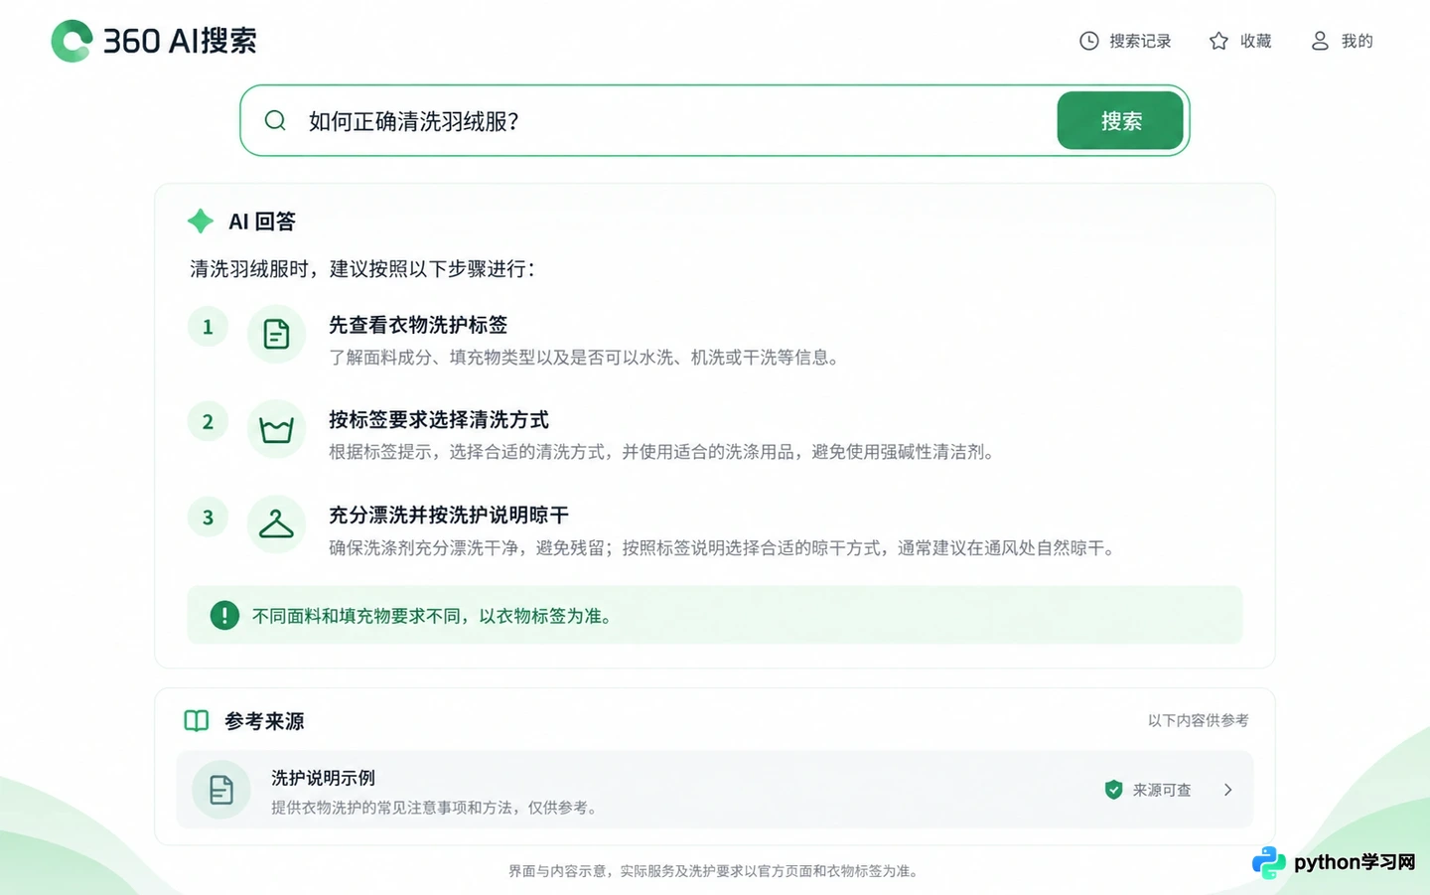
Task: Click the document icon for 先查看衣物洗护标签
Action: 276,334
